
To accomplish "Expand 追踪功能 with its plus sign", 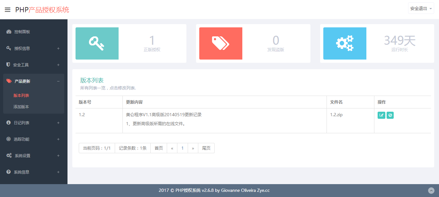I will point(58,139).
